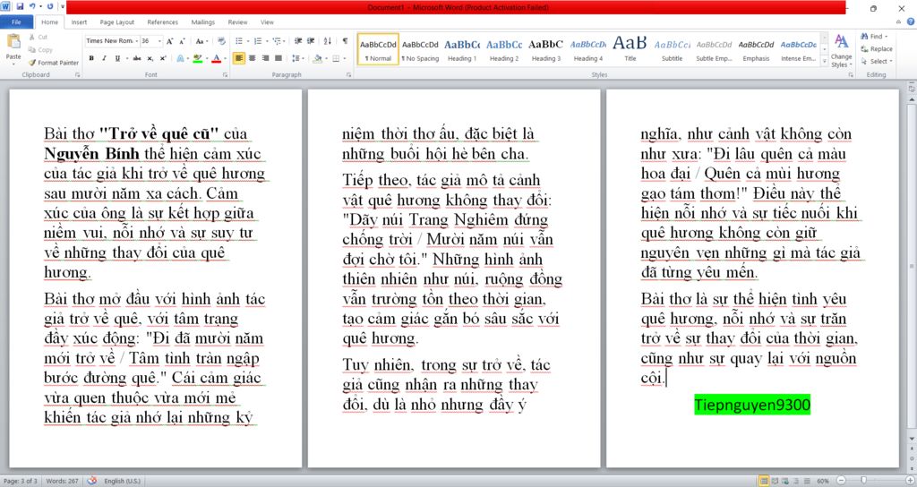The image size is (917, 487).
Task: Click the Sort icon in Paragraph group
Action: point(328,41)
